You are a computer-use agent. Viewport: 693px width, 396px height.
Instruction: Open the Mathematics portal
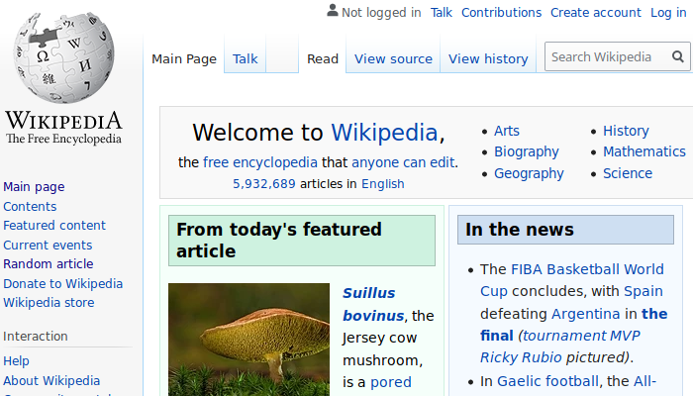point(644,151)
